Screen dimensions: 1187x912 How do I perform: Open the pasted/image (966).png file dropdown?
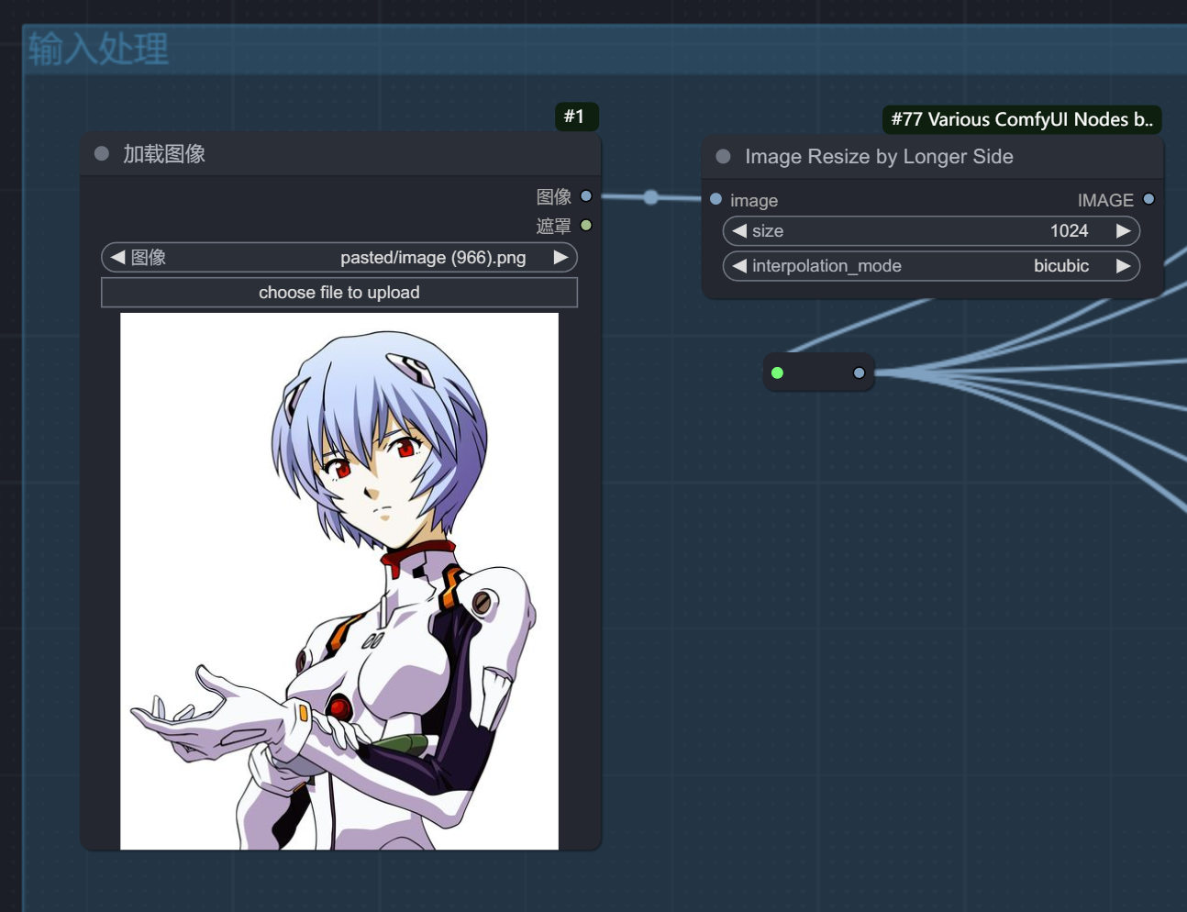coord(339,258)
